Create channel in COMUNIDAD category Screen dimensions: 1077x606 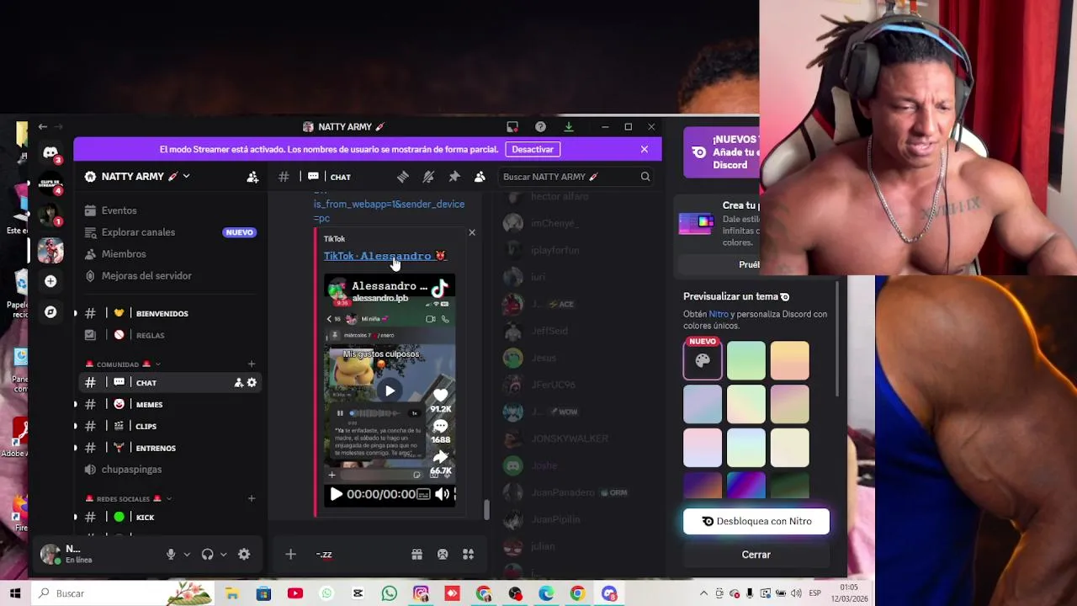(252, 364)
